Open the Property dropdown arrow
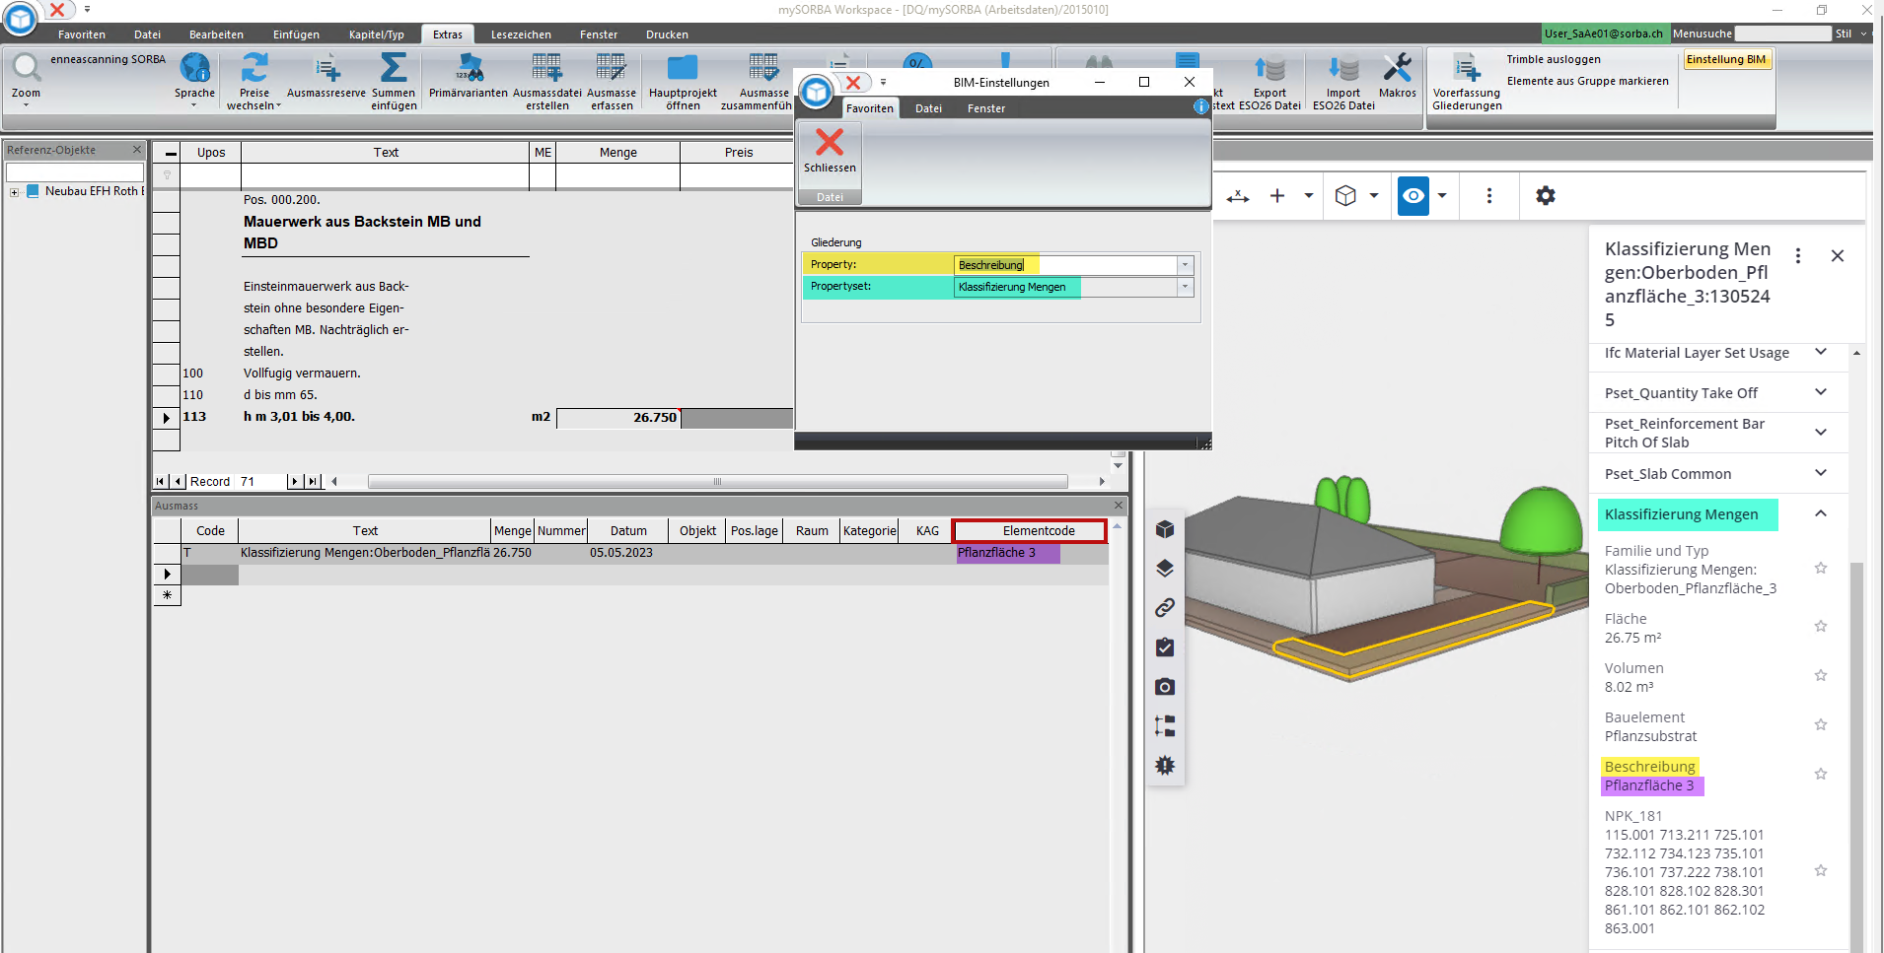The height and width of the screenshot is (953, 1884). pyautogui.click(x=1185, y=265)
